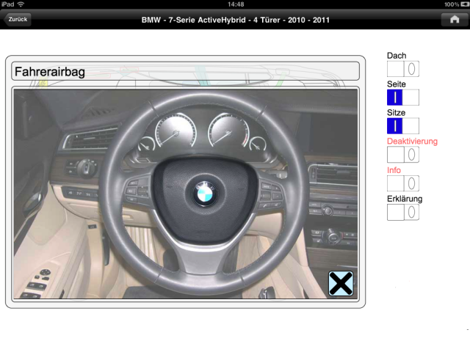Image resolution: width=470 pixels, height=352 pixels.
Task: Enable the Info toggle switch
Action: (403, 183)
